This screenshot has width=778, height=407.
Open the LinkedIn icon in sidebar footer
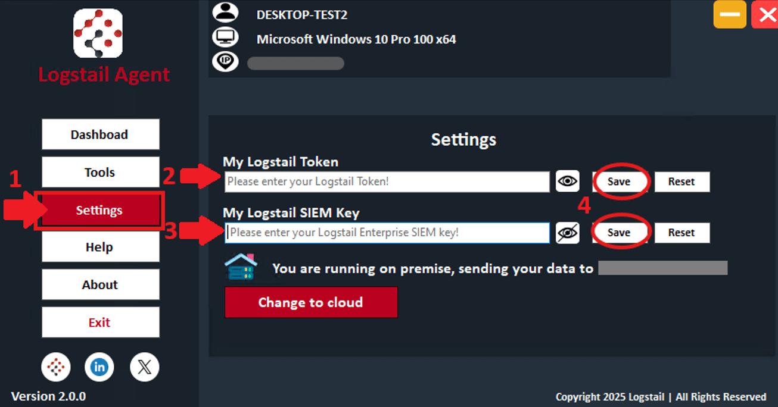(x=99, y=368)
